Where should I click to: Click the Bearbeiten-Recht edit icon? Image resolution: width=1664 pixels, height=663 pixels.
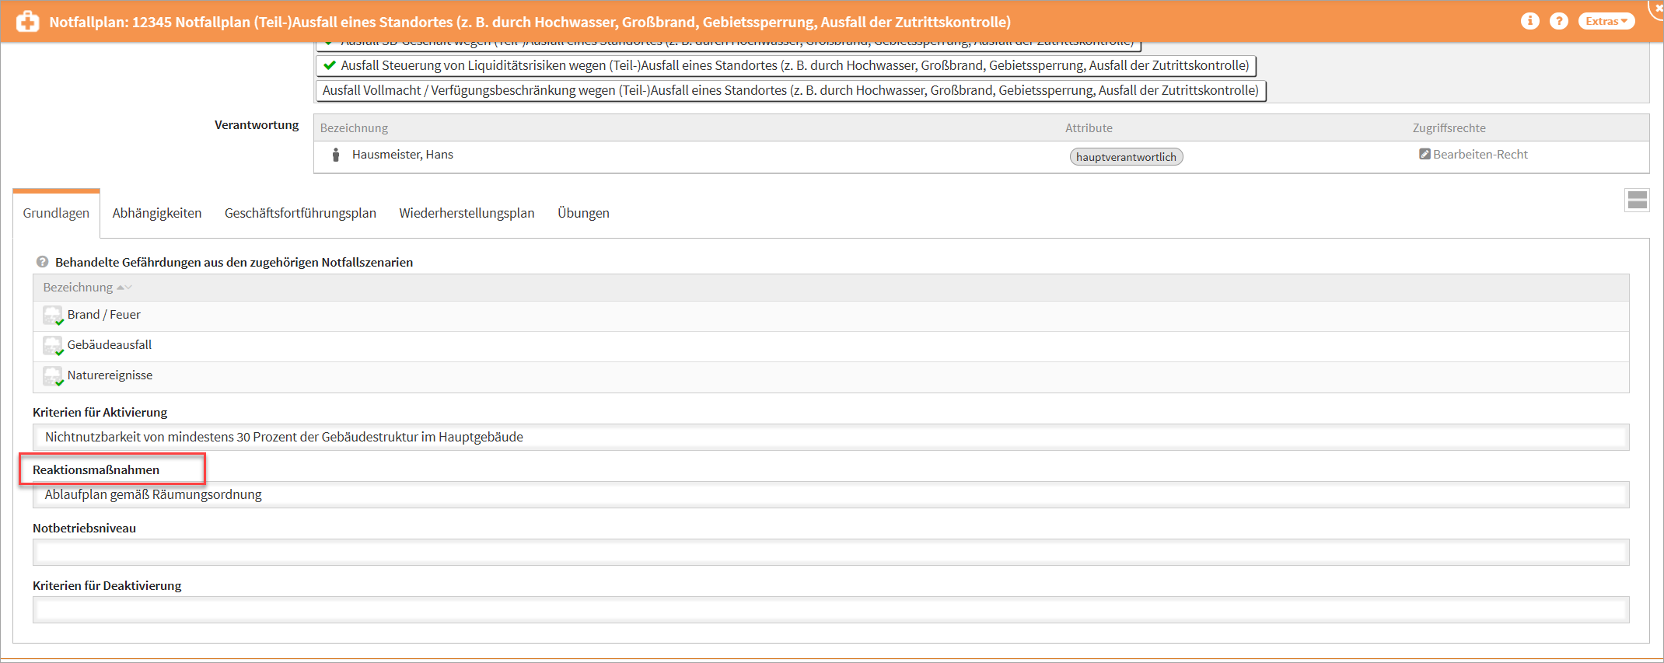[x=1425, y=155]
